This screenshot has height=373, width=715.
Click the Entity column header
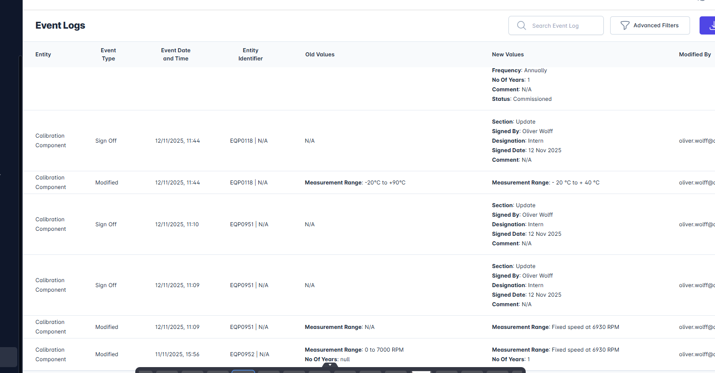pyautogui.click(x=43, y=55)
